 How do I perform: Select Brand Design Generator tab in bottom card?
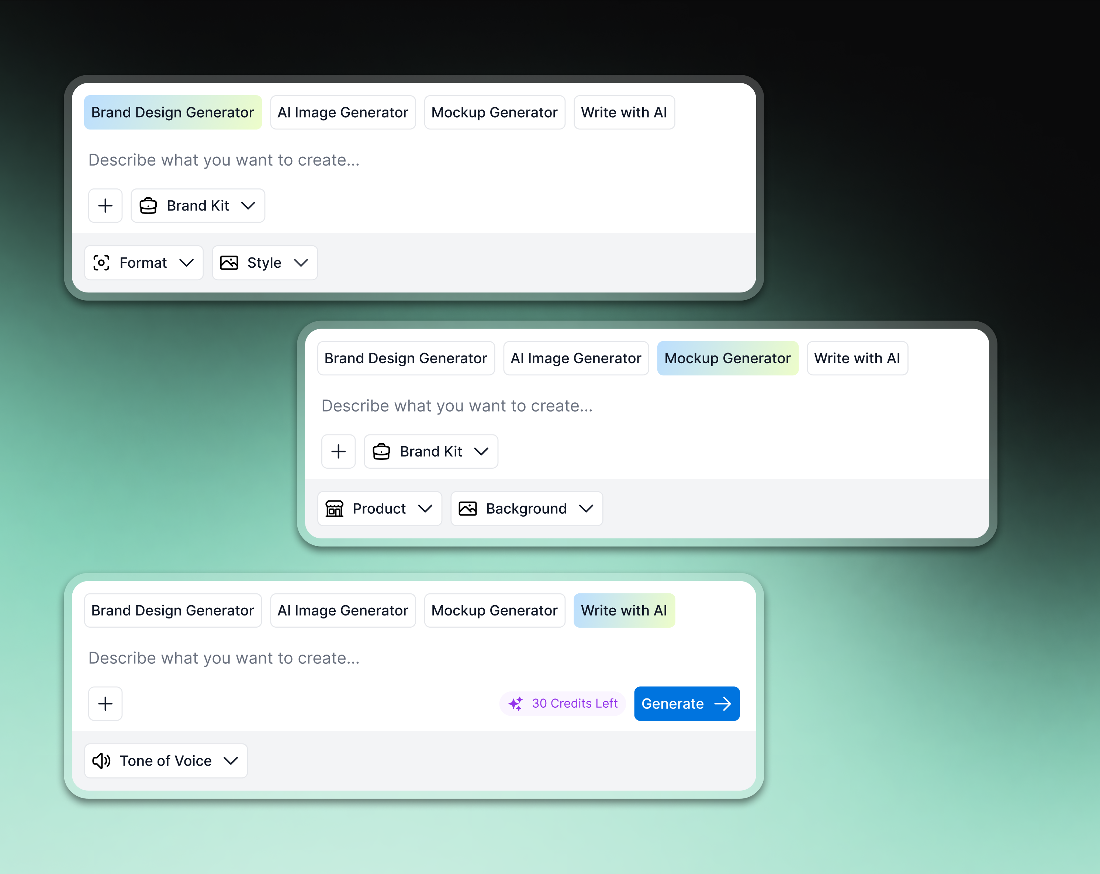(x=172, y=610)
